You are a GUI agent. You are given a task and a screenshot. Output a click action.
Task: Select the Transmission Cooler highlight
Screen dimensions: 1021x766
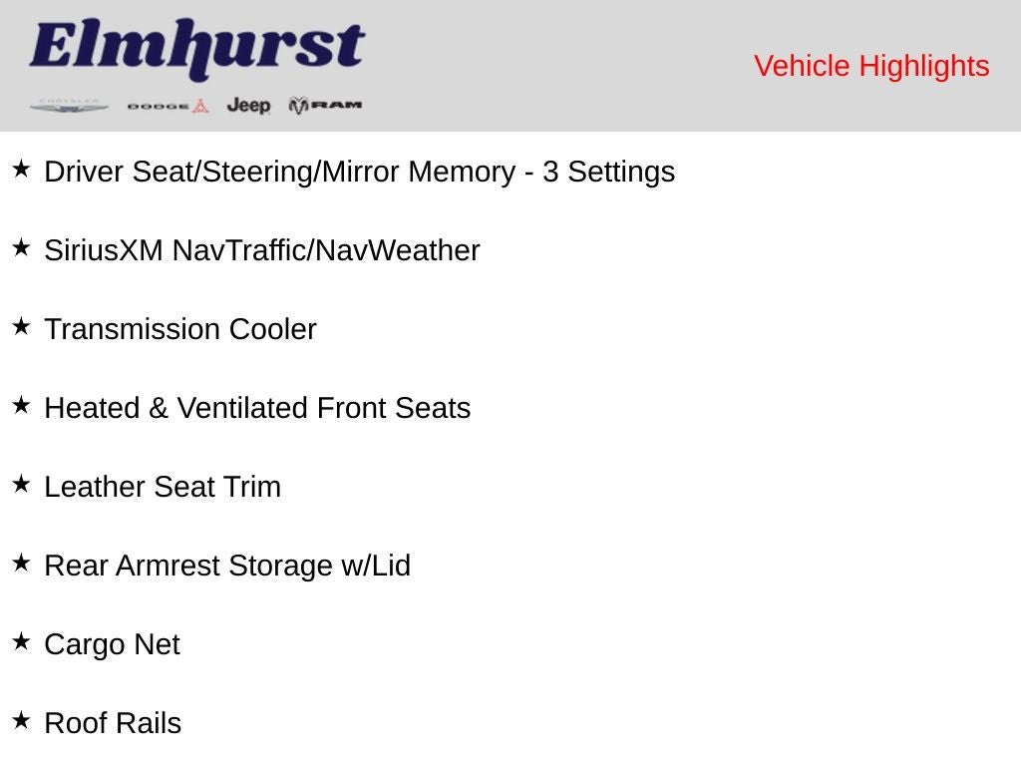click(x=179, y=329)
